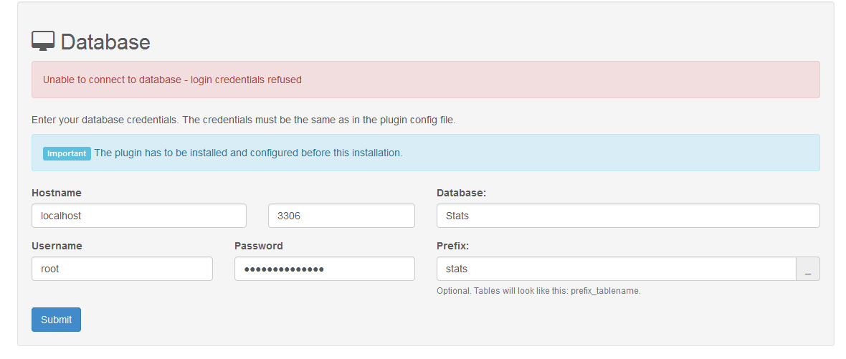Click the enter database credentials instruction text
Screen dimensions: 846x359
[243, 120]
